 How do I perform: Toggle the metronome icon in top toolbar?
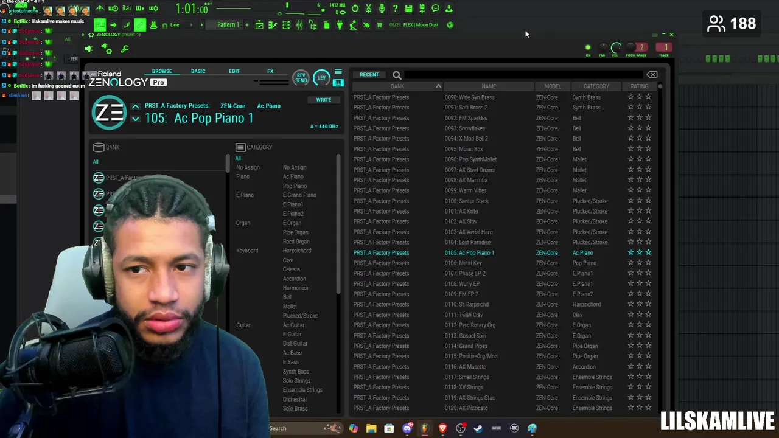100,9
